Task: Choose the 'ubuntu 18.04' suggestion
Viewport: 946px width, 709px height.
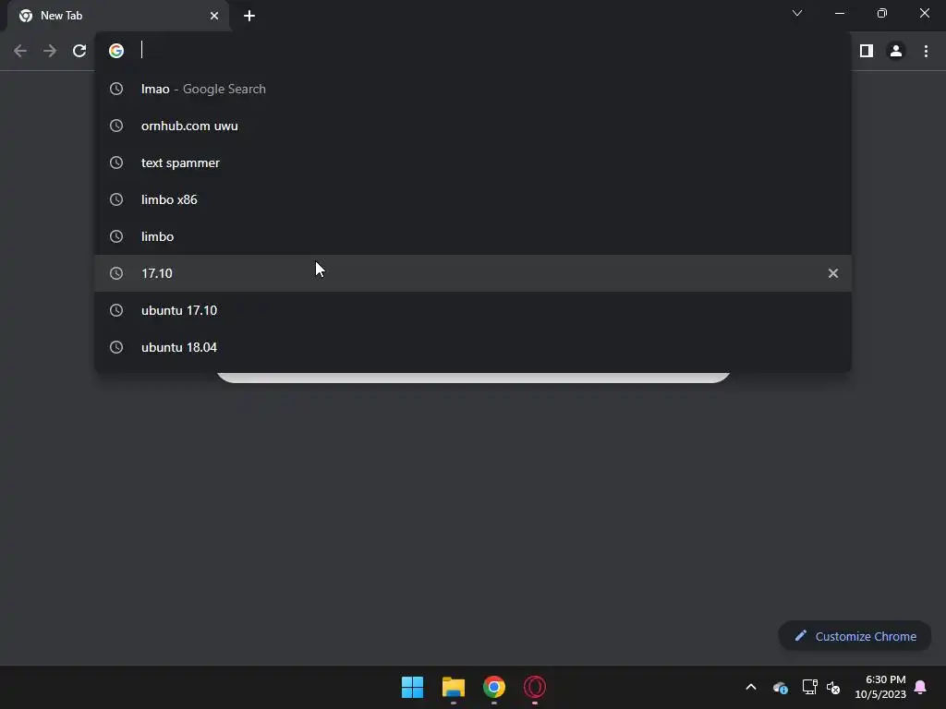Action: tap(473, 347)
